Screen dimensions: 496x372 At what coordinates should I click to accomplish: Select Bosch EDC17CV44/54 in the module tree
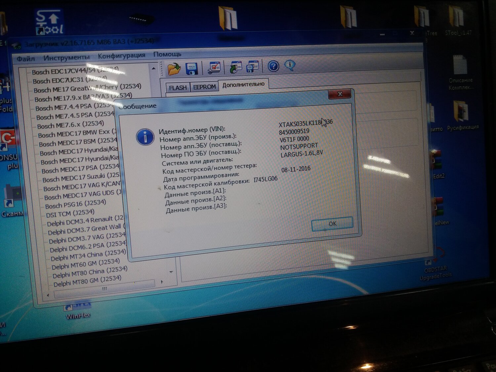coord(75,71)
